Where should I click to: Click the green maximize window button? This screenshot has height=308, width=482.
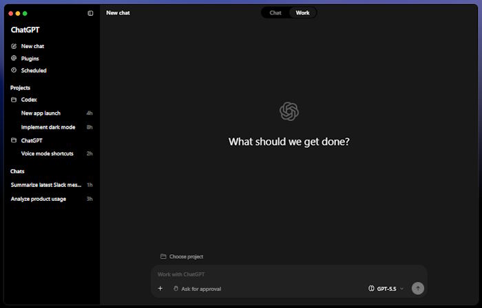(25, 14)
